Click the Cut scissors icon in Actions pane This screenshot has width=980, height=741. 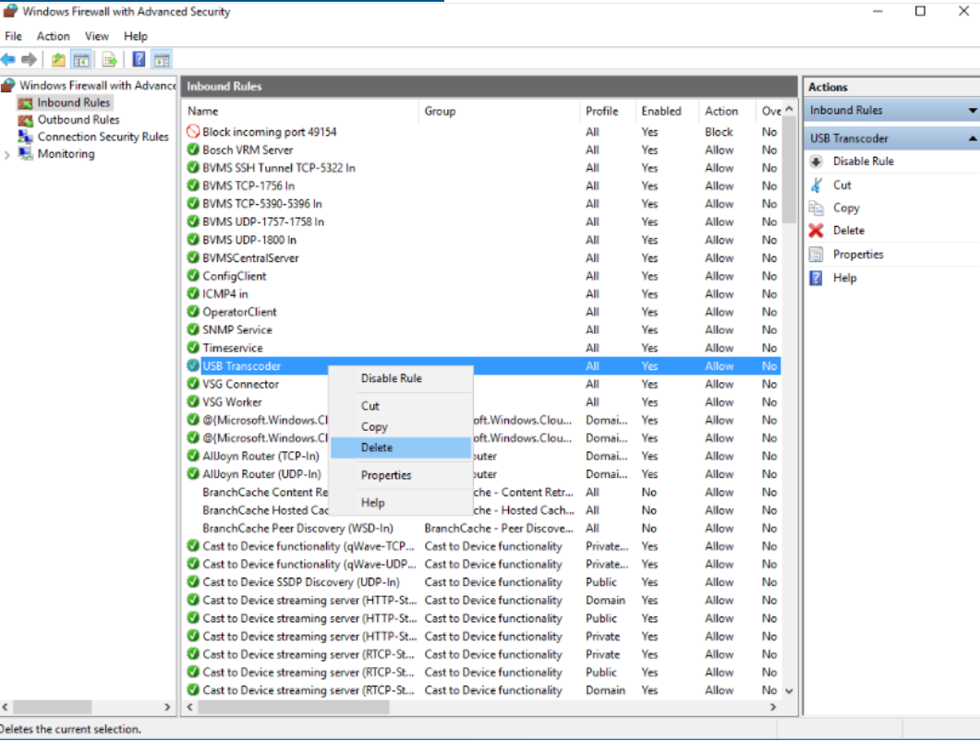coord(816,185)
